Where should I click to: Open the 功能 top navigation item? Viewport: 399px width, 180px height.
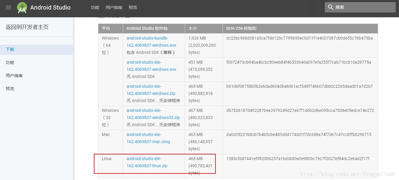pos(95,7)
